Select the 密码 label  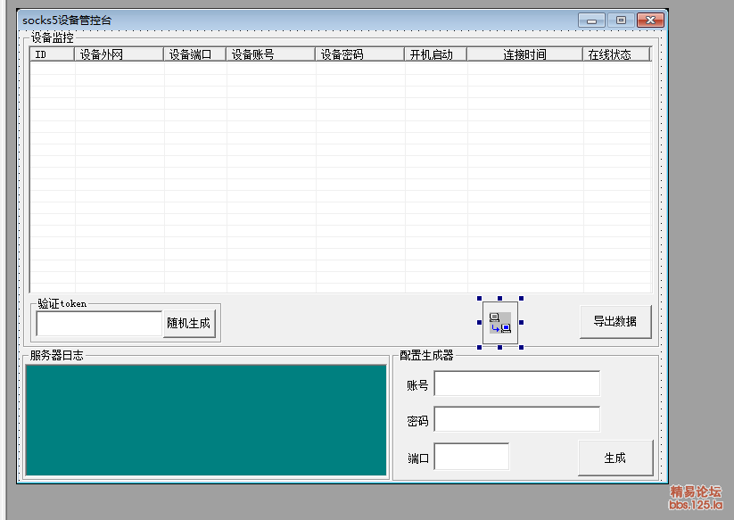pos(417,421)
